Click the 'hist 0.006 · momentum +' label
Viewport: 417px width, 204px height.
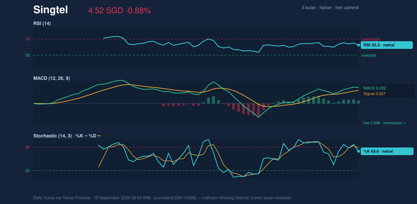384,123
